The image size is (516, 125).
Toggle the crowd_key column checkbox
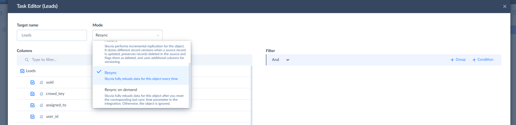(x=33, y=94)
